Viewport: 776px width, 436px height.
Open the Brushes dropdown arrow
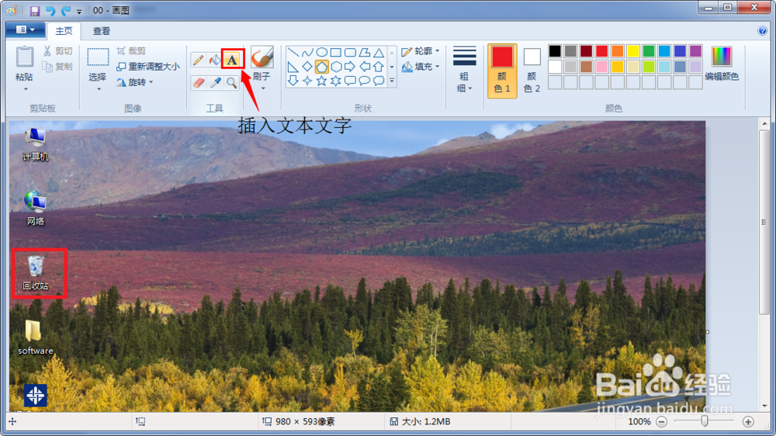point(263,88)
